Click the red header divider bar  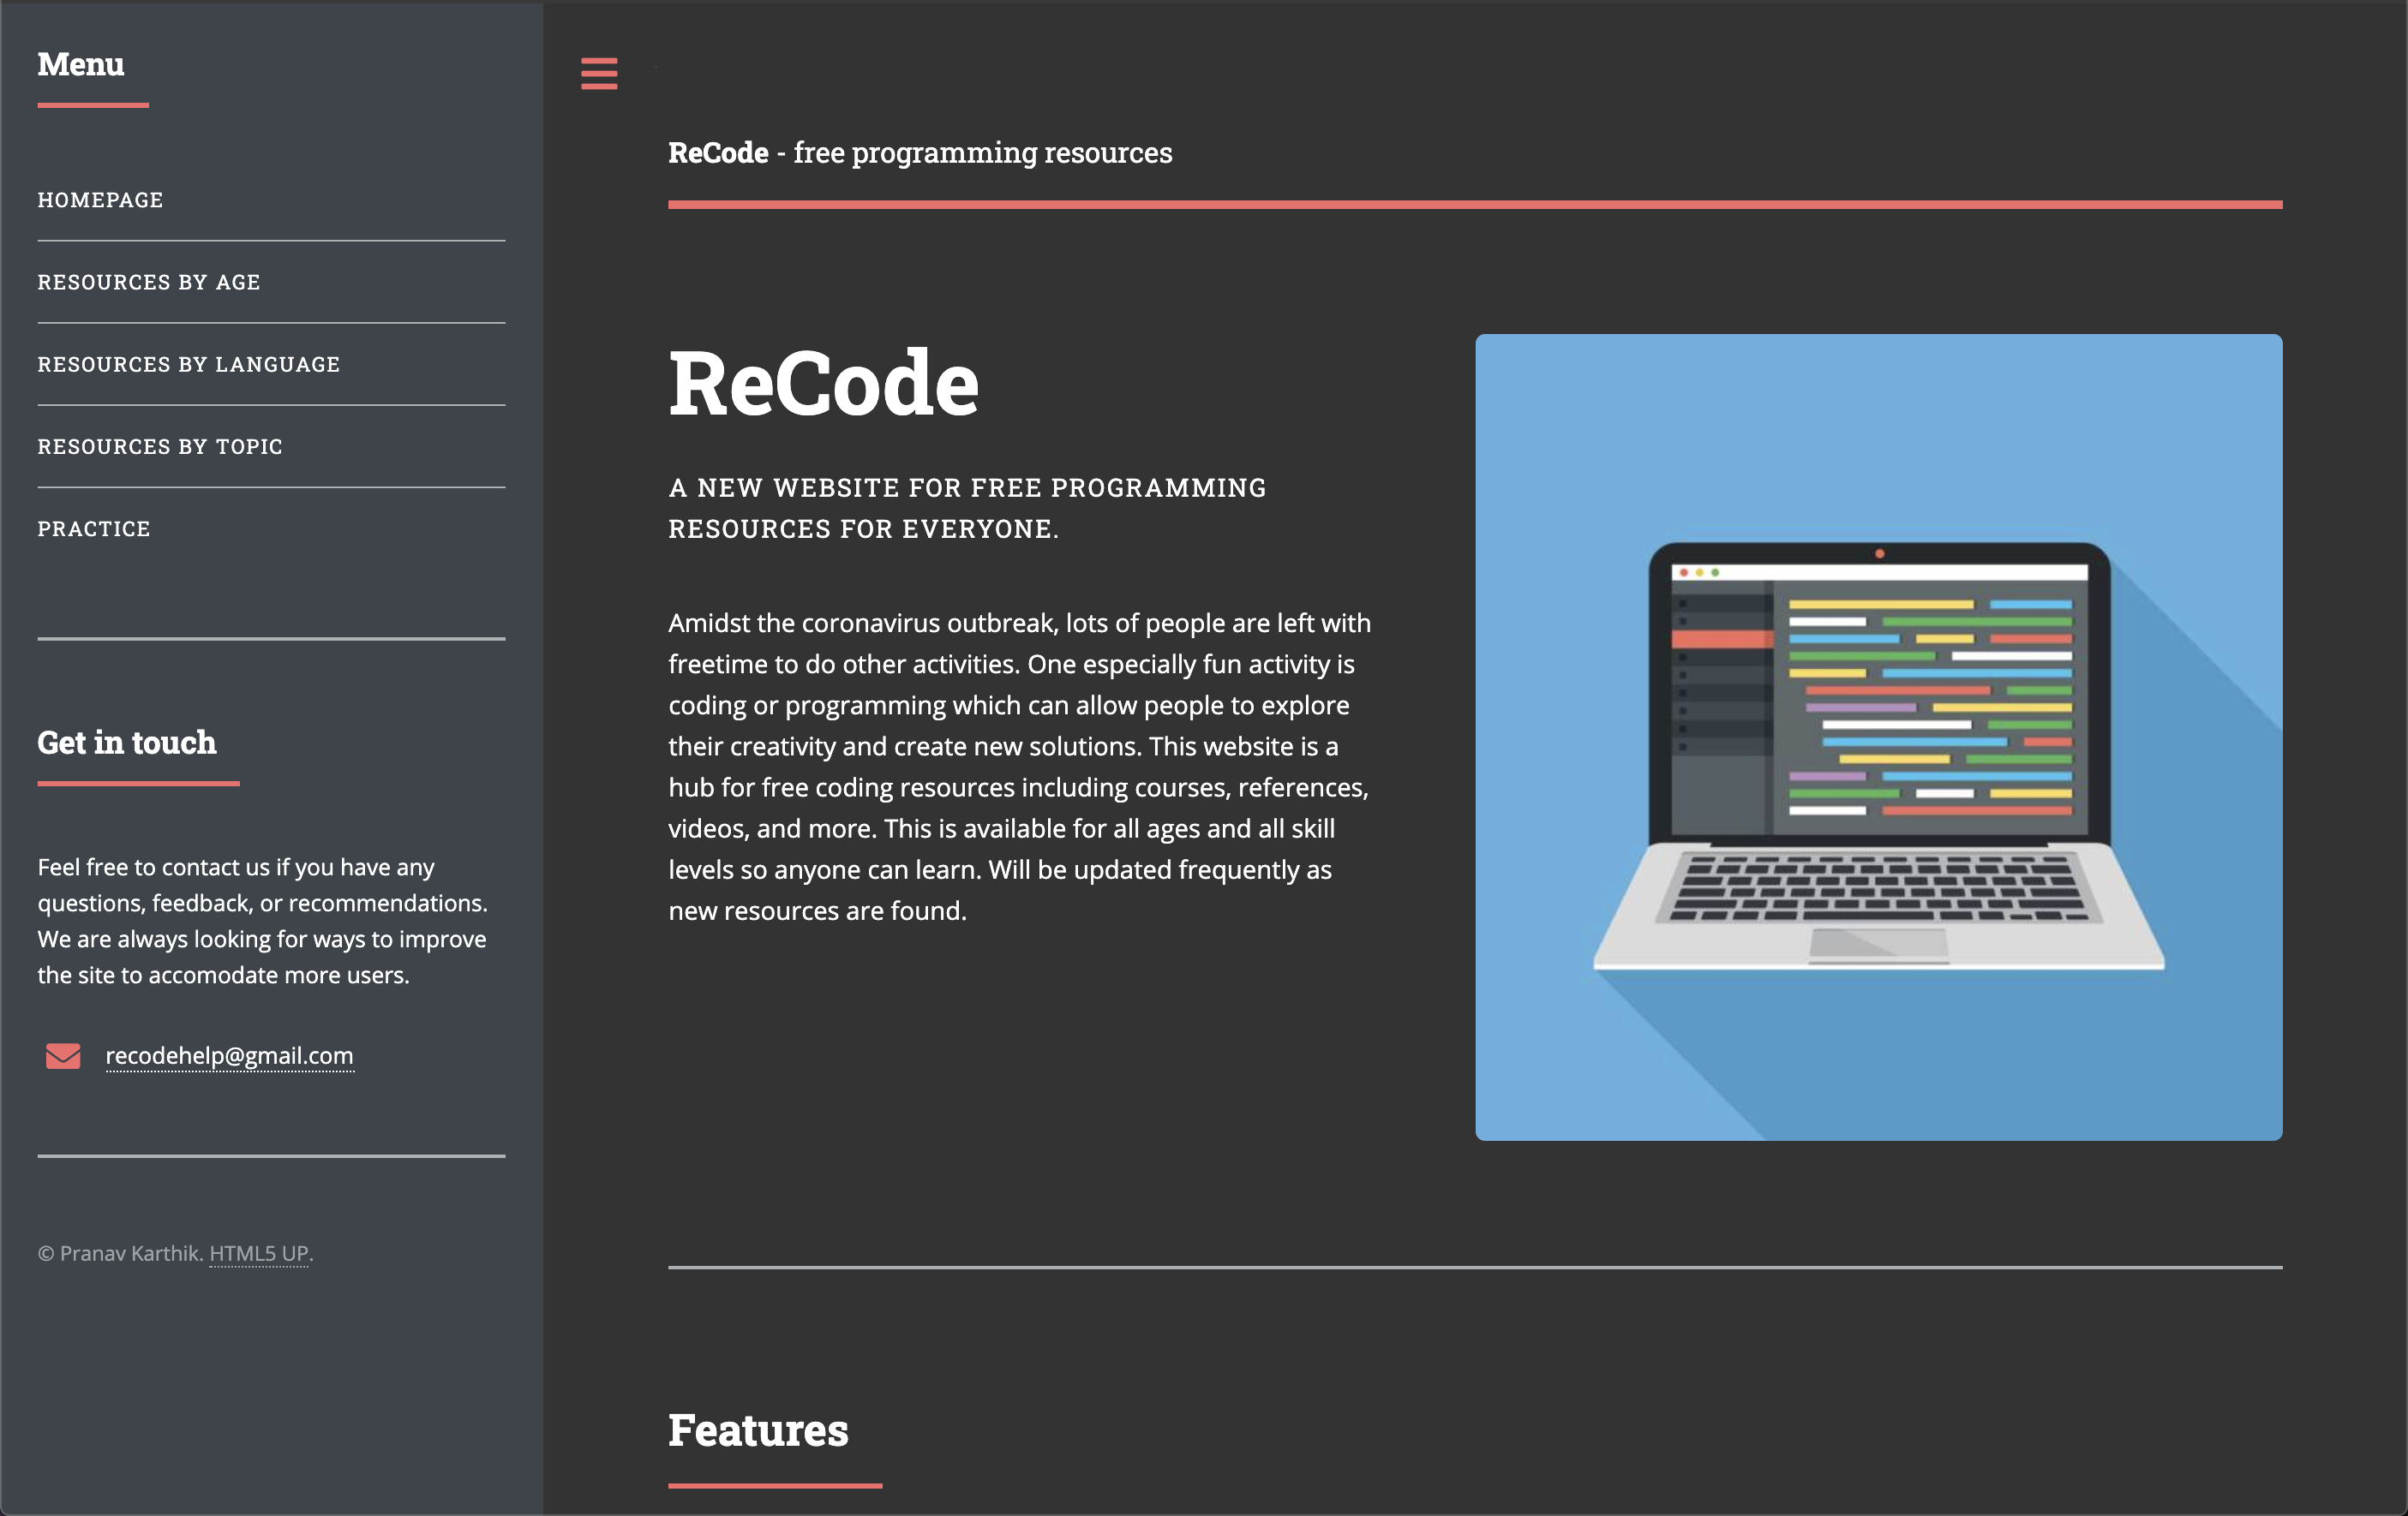click(1475, 205)
